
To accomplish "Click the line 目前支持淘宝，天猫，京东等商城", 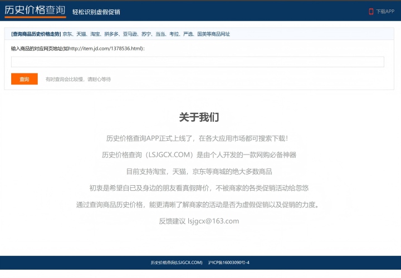I will tap(199, 171).
